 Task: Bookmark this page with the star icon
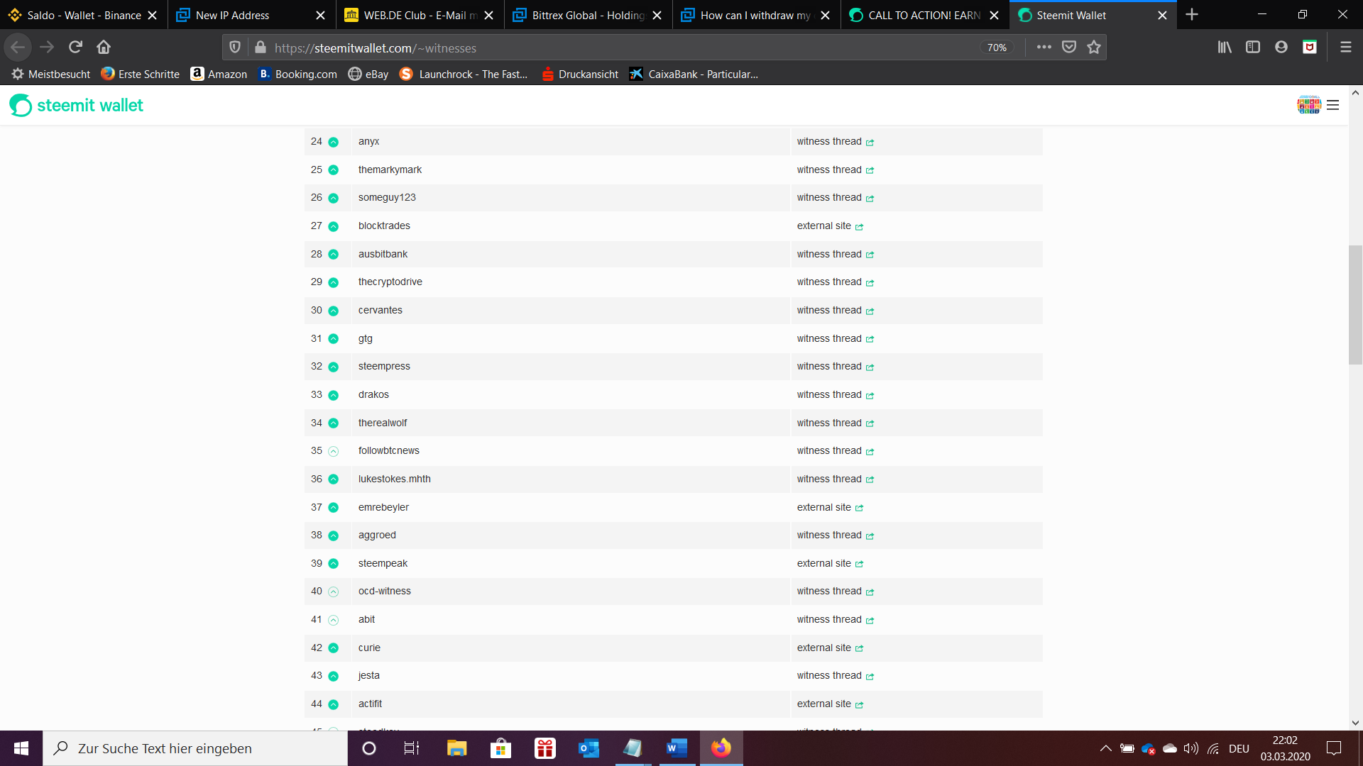click(x=1093, y=48)
